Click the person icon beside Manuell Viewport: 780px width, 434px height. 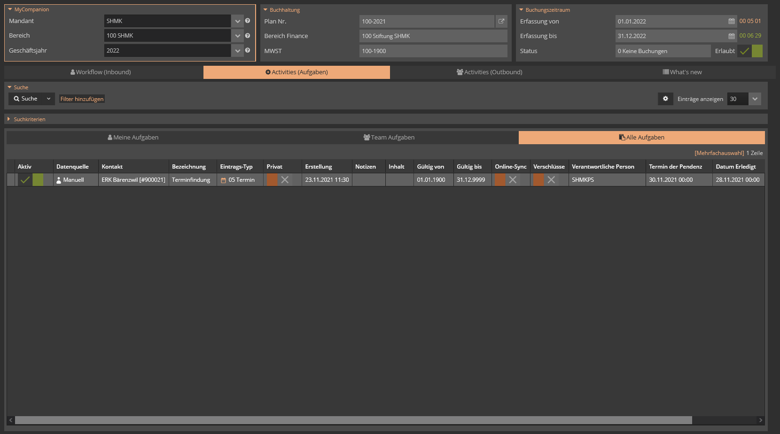point(59,179)
